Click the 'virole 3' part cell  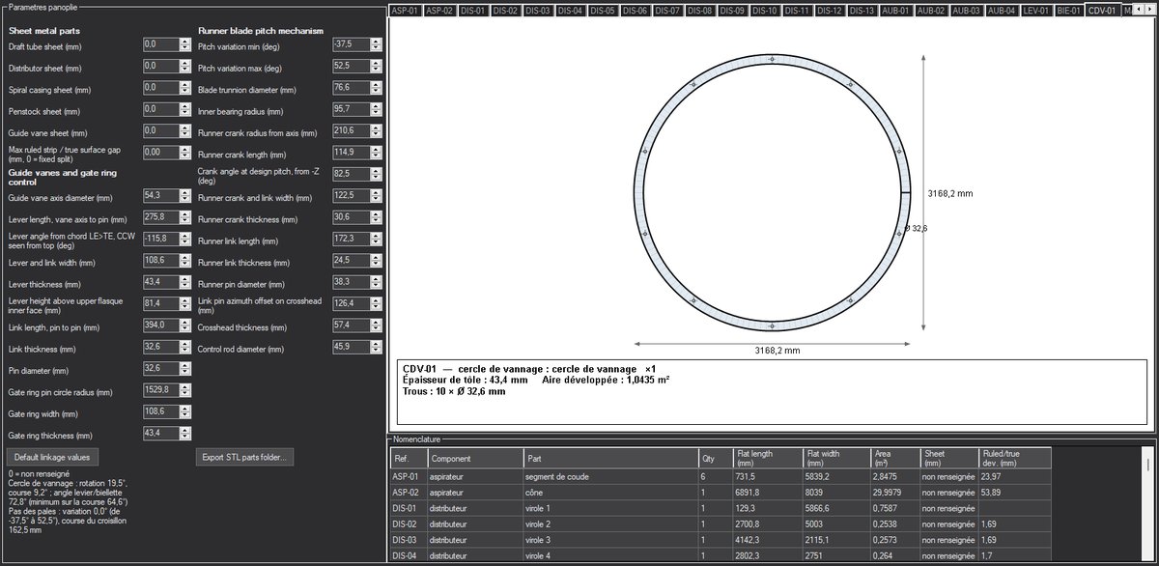610,540
